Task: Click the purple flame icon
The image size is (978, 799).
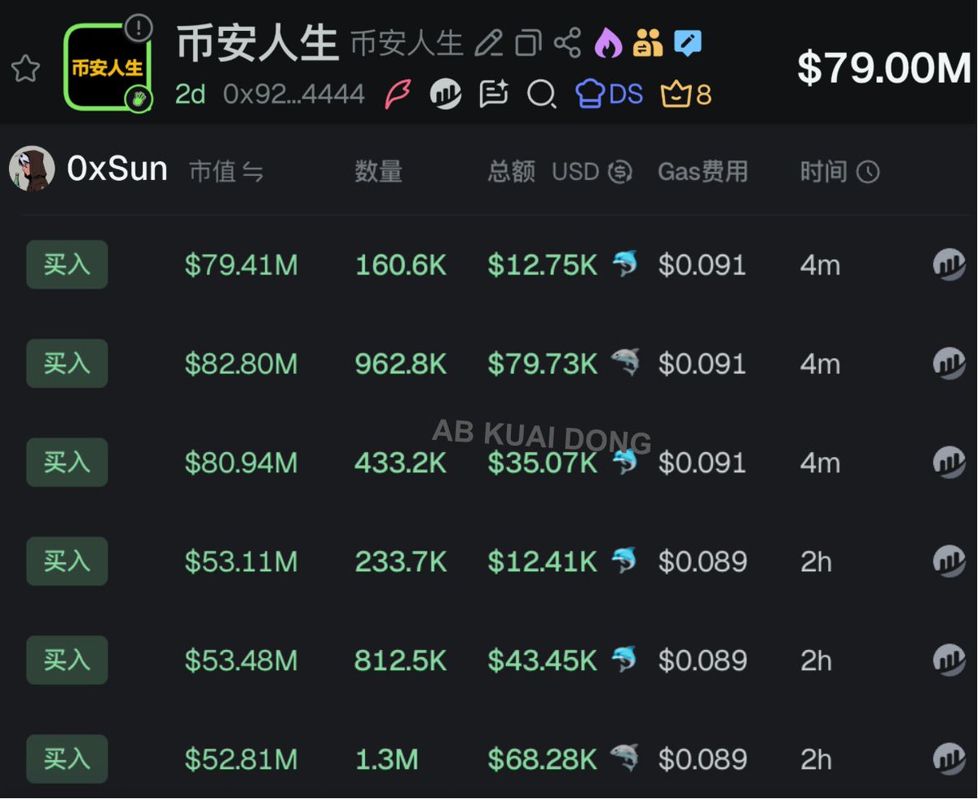Action: (607, 42)
